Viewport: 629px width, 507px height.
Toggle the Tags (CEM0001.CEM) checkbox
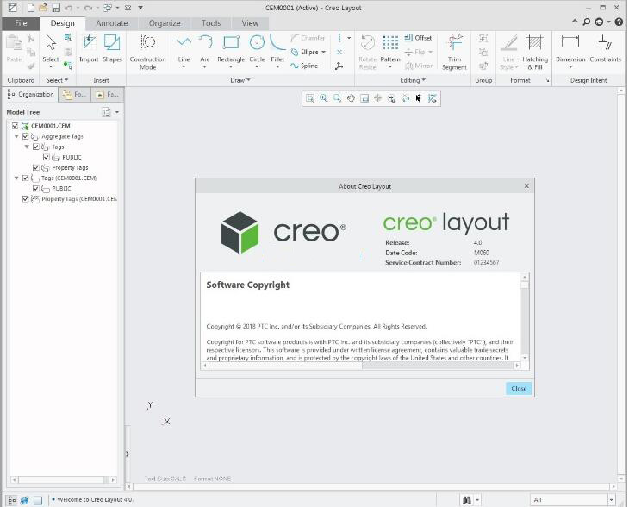(x=26, y=178)
